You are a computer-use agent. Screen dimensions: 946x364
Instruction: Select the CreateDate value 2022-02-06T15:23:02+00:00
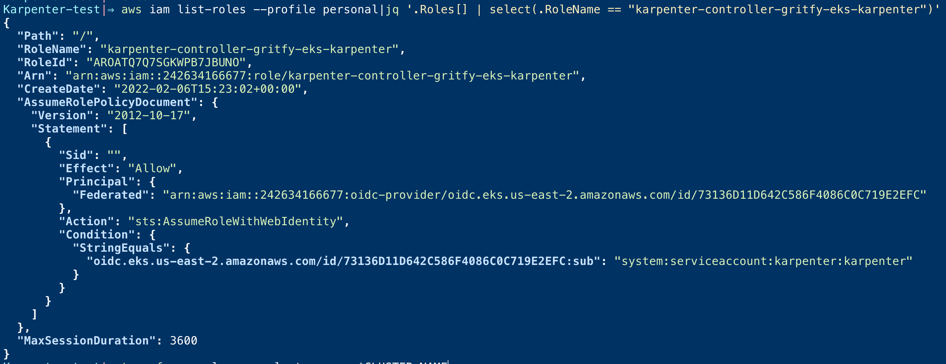pyautogui.click(x=208, y=89)
